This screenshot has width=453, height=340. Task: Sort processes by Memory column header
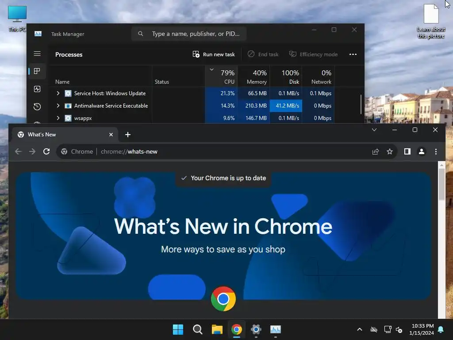click(x=253, y=77)
